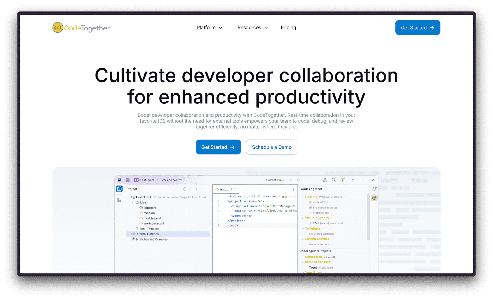The height and width of the screenshot is (299, 493).
Task: Go to next highlighted error arrow
Action: tap(295, 197)
